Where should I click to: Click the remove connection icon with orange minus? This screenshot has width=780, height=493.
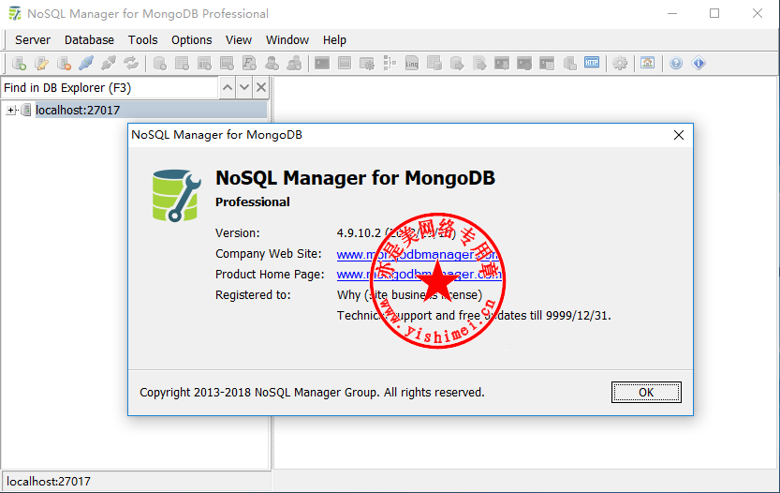64,63
